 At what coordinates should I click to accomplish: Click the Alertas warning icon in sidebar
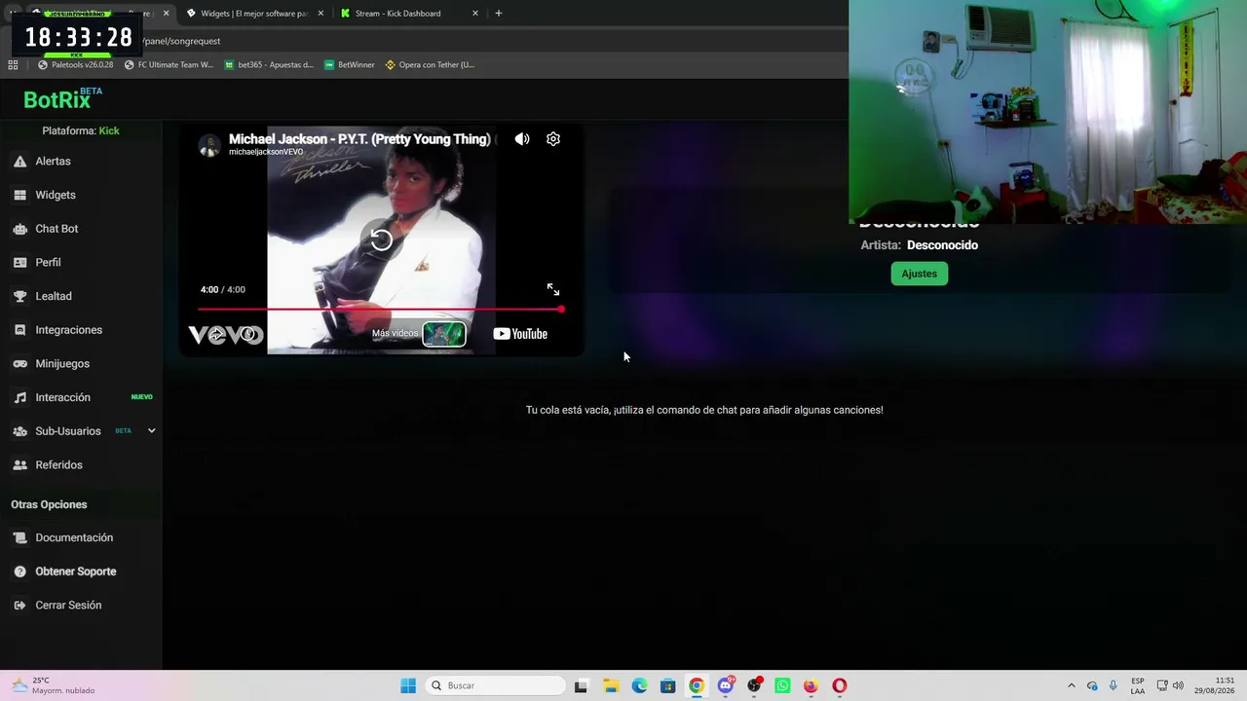tap(19, 162)
